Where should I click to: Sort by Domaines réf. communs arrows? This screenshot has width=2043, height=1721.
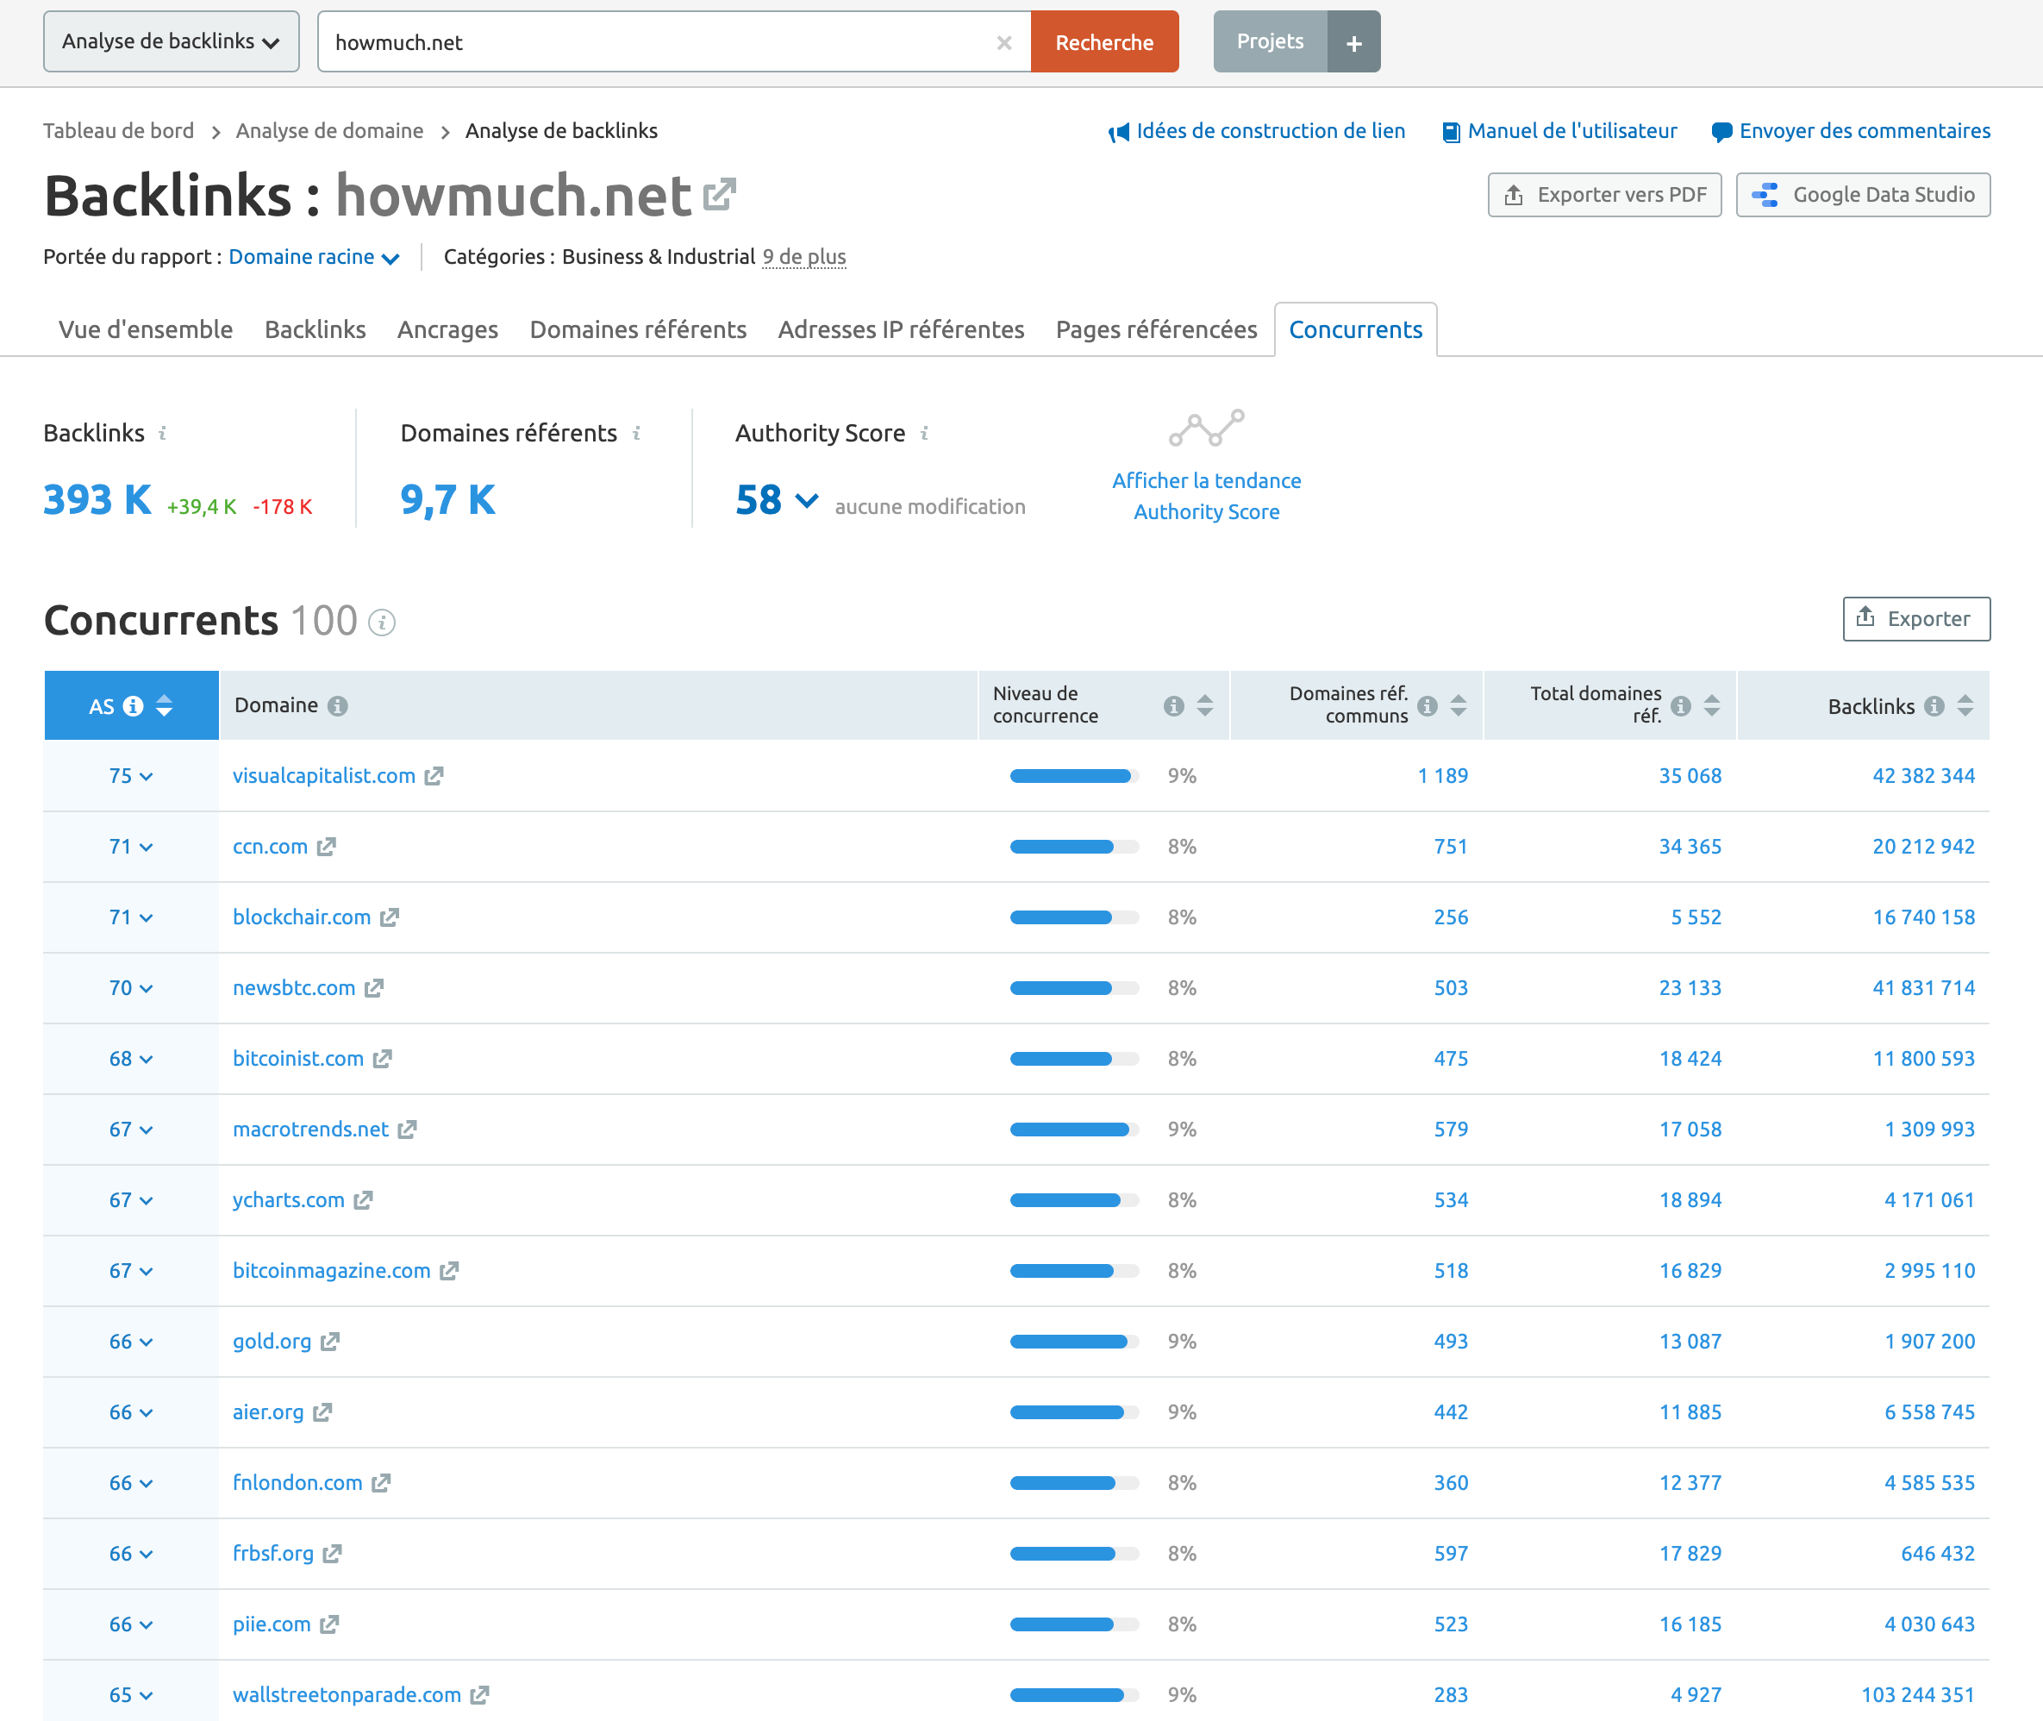pyautogui.click(x=1458, y=705)
